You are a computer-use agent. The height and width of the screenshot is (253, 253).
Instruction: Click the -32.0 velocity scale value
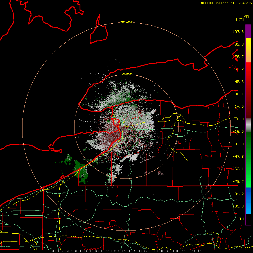238,144
